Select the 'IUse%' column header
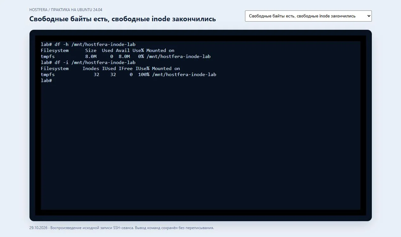Screen dimensions: 401x237 (x=142, y=68)
